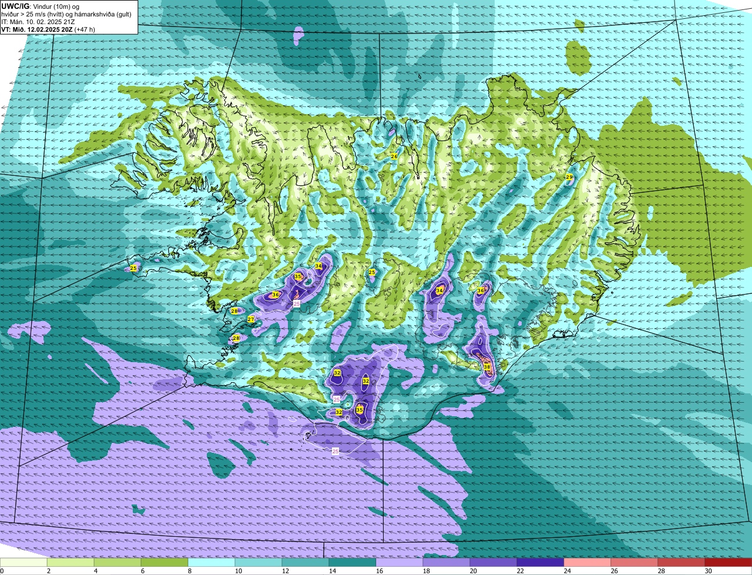Click the 'UWC/IG: Vindur (10m) og' title text

point(40,6)
